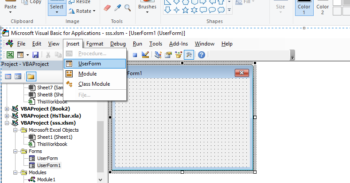Click the Project tree scrollbar down arrow

(101, 179)
